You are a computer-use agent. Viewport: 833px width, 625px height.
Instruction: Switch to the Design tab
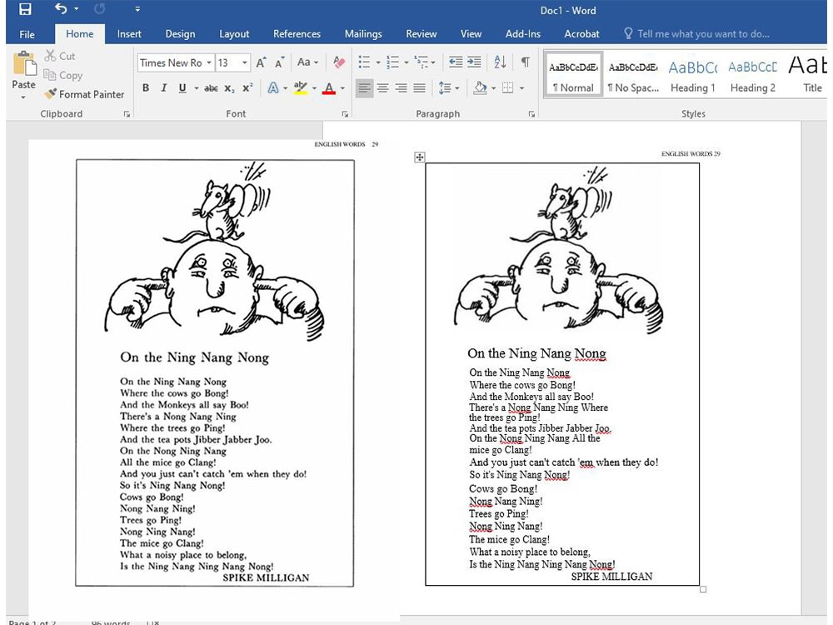coord(180,34)
